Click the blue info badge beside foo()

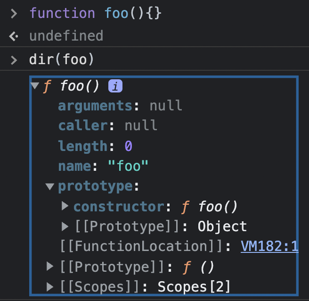[x=115, y=86]
